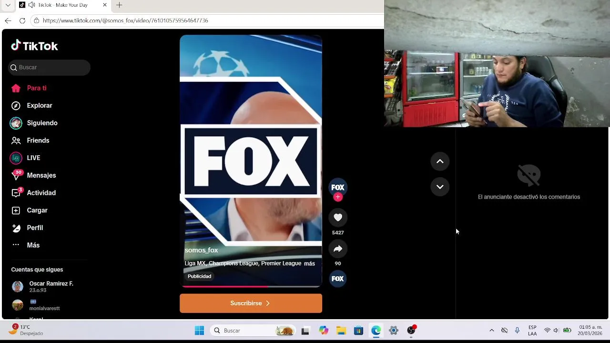The height and width of the screenshot is (343, 610).
Task: Open File Explorer from taskbar
Action: [x=341, y=331]
